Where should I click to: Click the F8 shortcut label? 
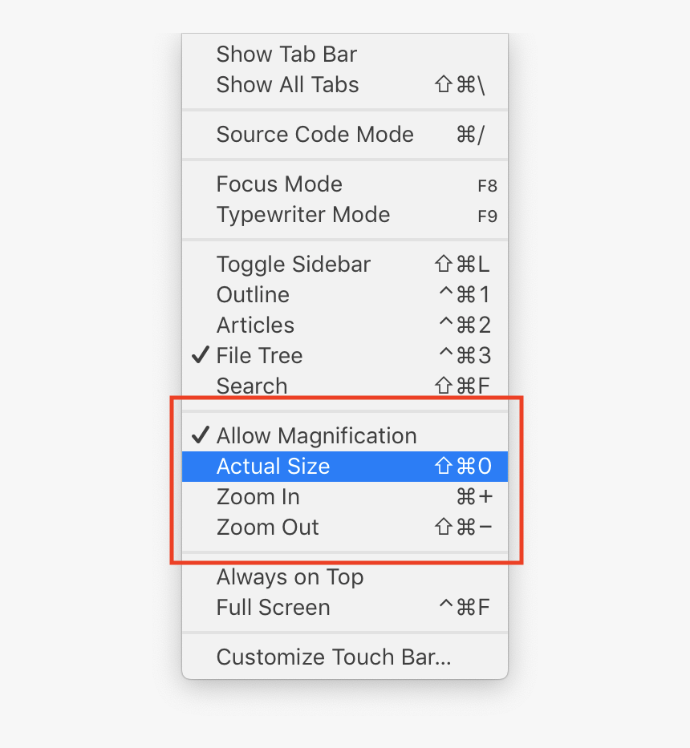pos(487,186)
